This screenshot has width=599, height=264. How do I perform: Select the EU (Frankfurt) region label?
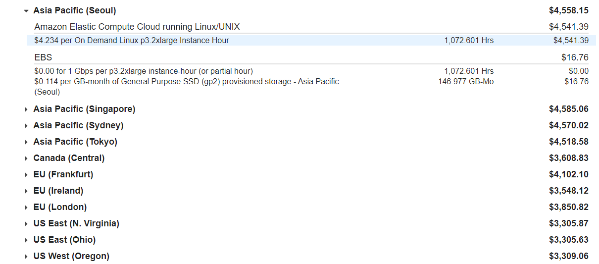63,174
